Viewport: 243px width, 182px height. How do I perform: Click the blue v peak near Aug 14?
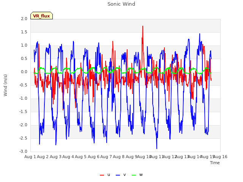click(200, 34)
